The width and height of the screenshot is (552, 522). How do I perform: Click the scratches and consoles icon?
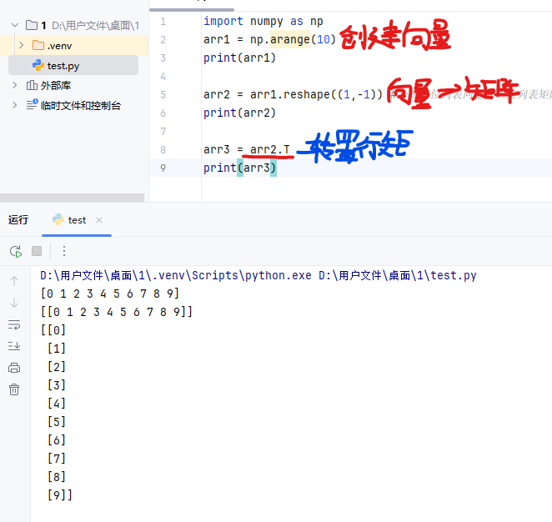(x=32, y=104)
